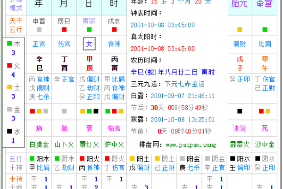Viewport: 283px width, 189px height.
Task: Click 癸 正印 under the 戊子 pillar
Action: coord(240,79)
